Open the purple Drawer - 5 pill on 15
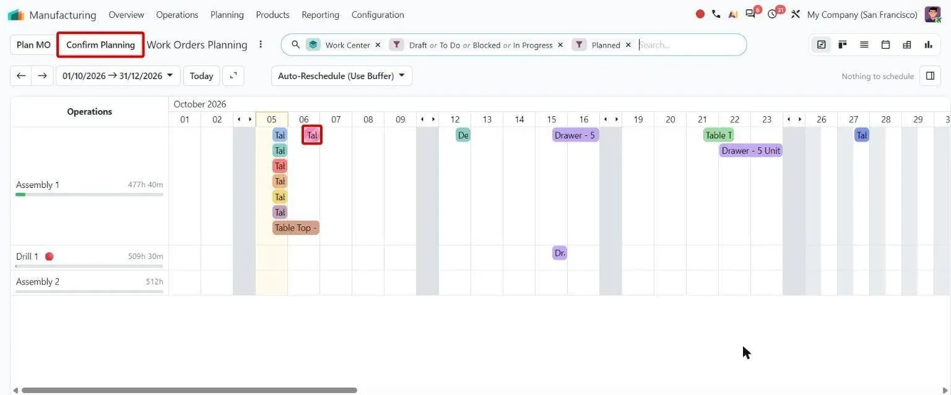Screen dimensions: 951x395 point(575,135)
